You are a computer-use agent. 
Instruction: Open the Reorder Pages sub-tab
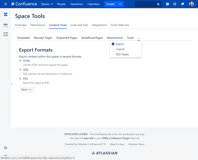pyautogui.click(x=43, y=38)
